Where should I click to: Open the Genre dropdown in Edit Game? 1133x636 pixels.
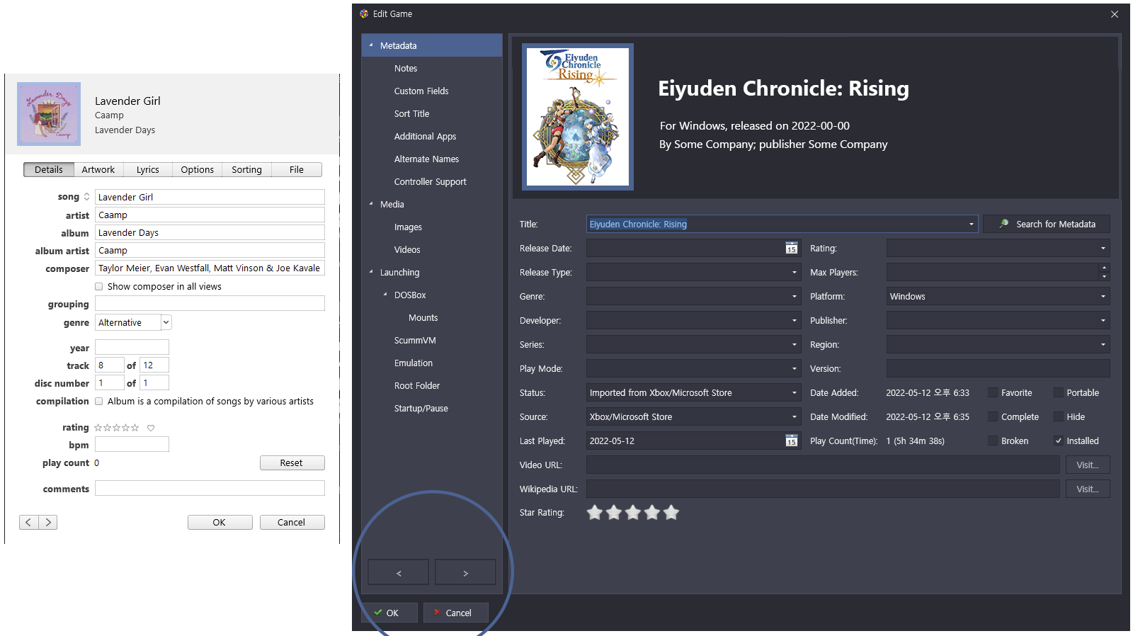tap(794, 297)
